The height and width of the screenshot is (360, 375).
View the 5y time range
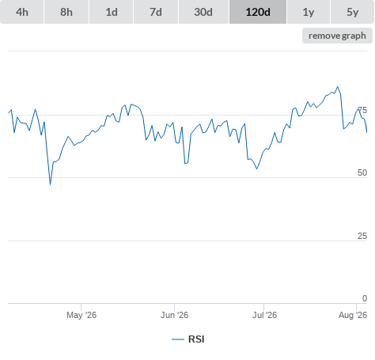click(x=352, y=12)
